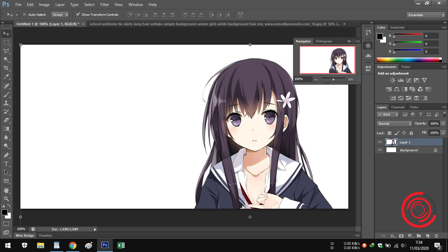Switch to the Timeline tab
Viewport: 448px width, 252px height.
coord(45,236)
